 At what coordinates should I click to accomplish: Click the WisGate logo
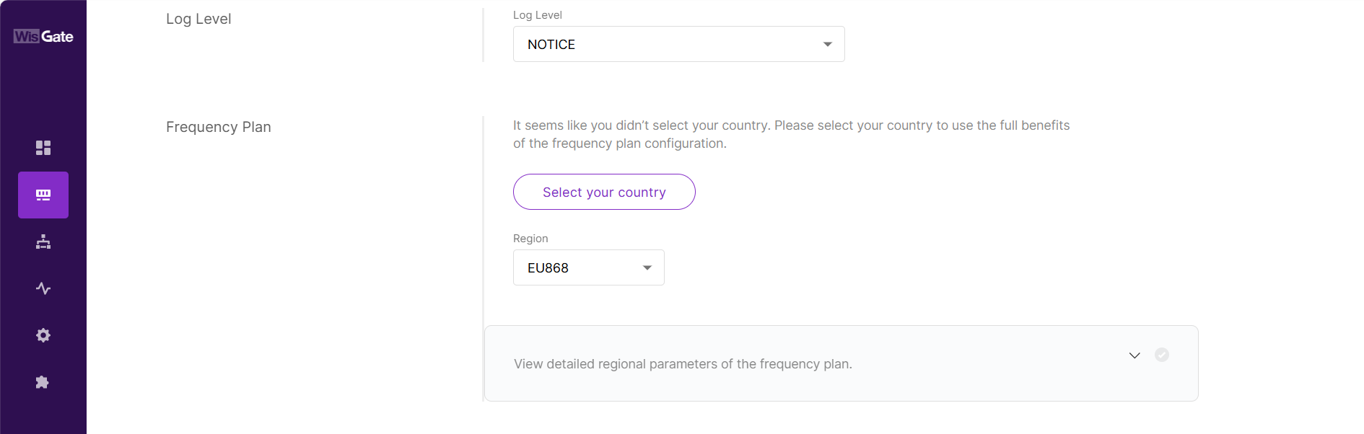42,36
